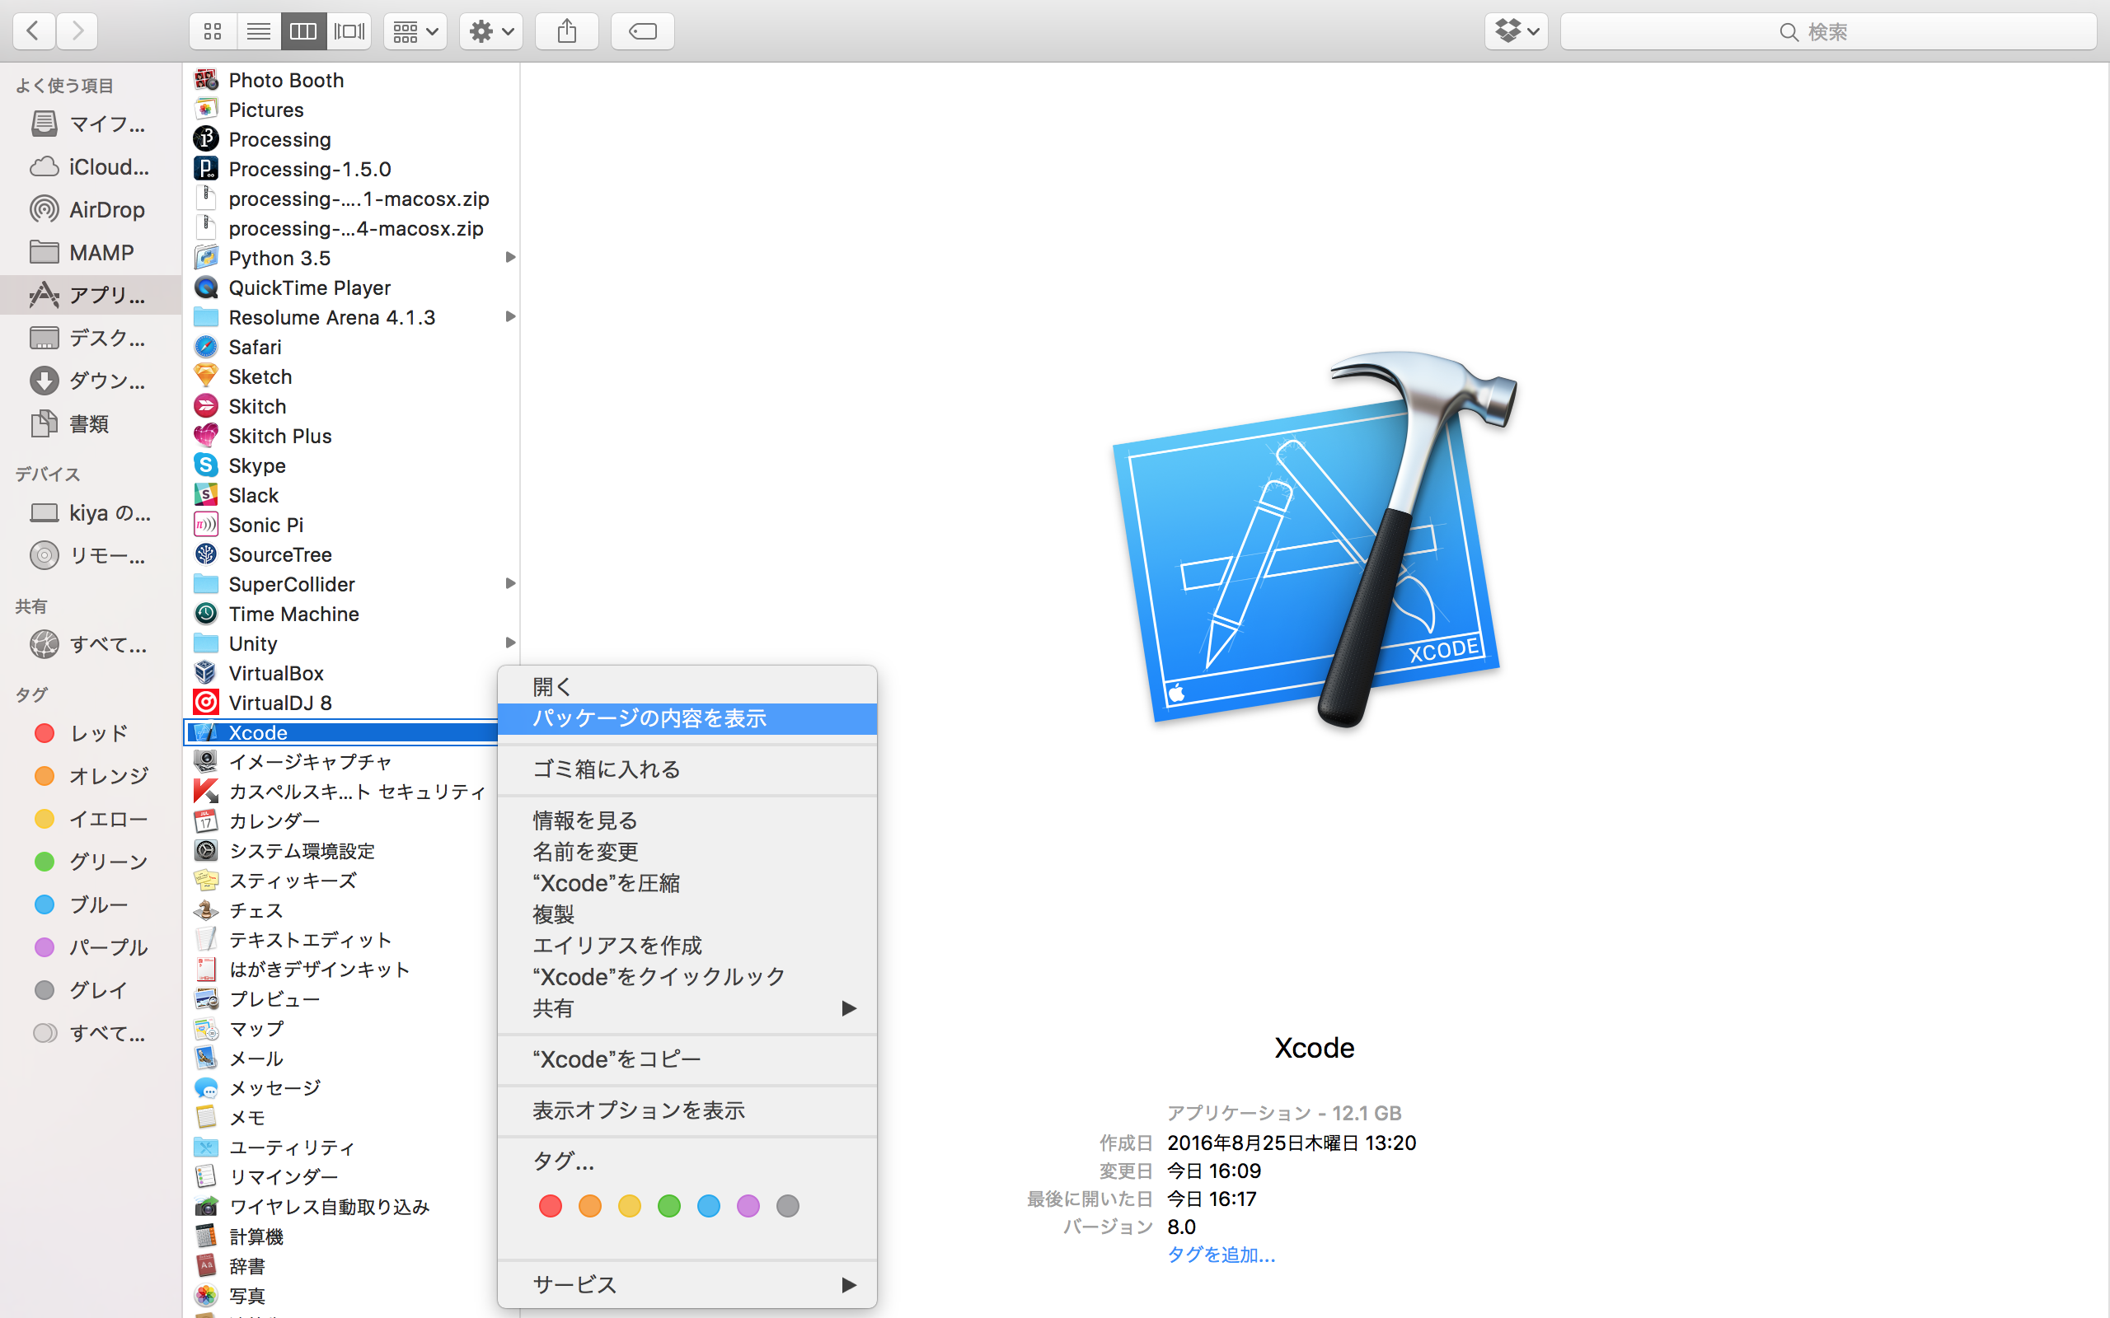Open ダウンロード (Downloads) in the sidebar
This screenshot has height=1318, width=2110.
[91, 380]
